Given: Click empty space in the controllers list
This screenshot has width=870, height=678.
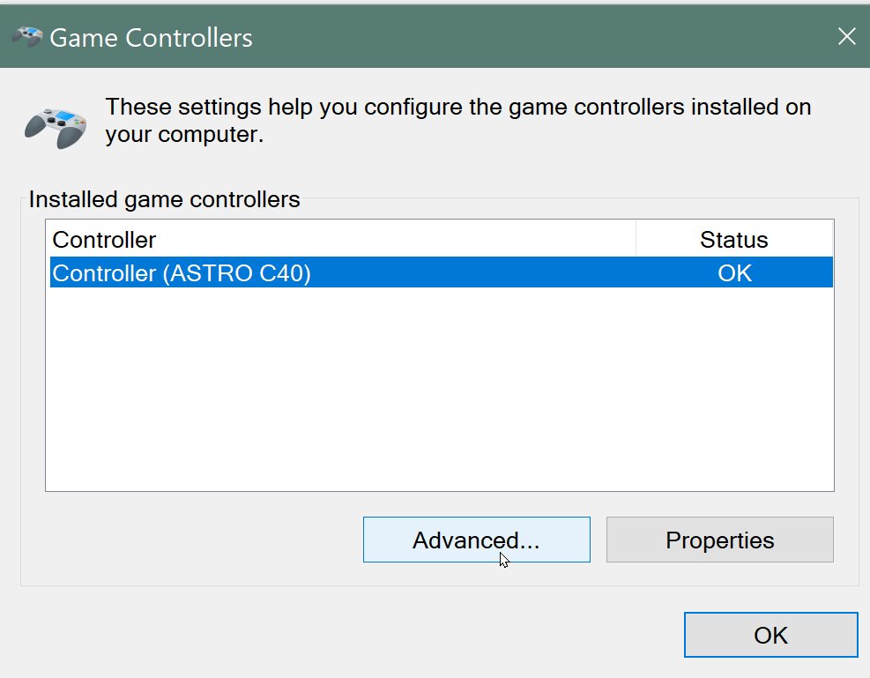Looking at the screenshot, I should [439, 388].
